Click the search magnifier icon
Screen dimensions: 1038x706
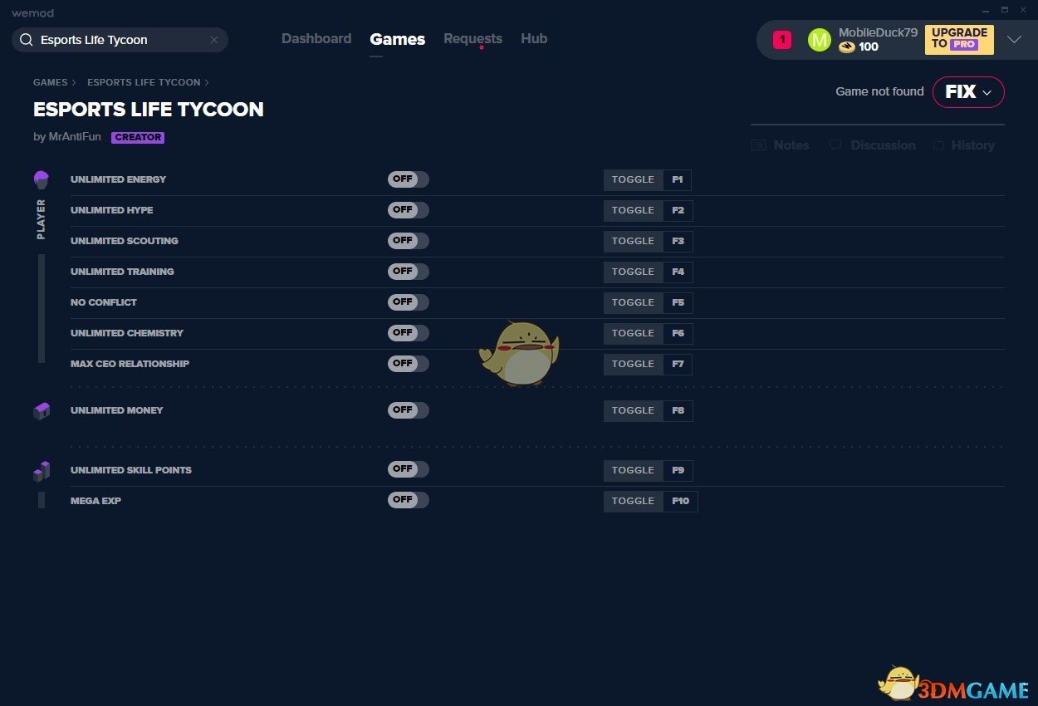[x=26, y=39]
